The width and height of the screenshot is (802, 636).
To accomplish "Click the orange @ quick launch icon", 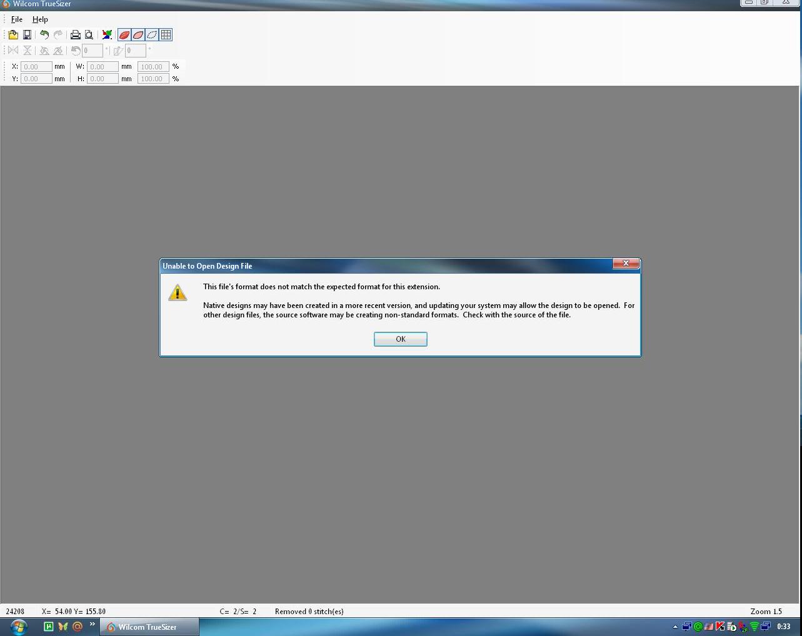I will click(x=78, y=626).
